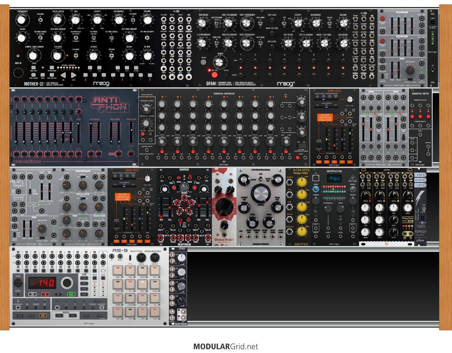452x353 pixels.
Task: Tap the FLAM pad on the RS-9
Action: (130, 298)
